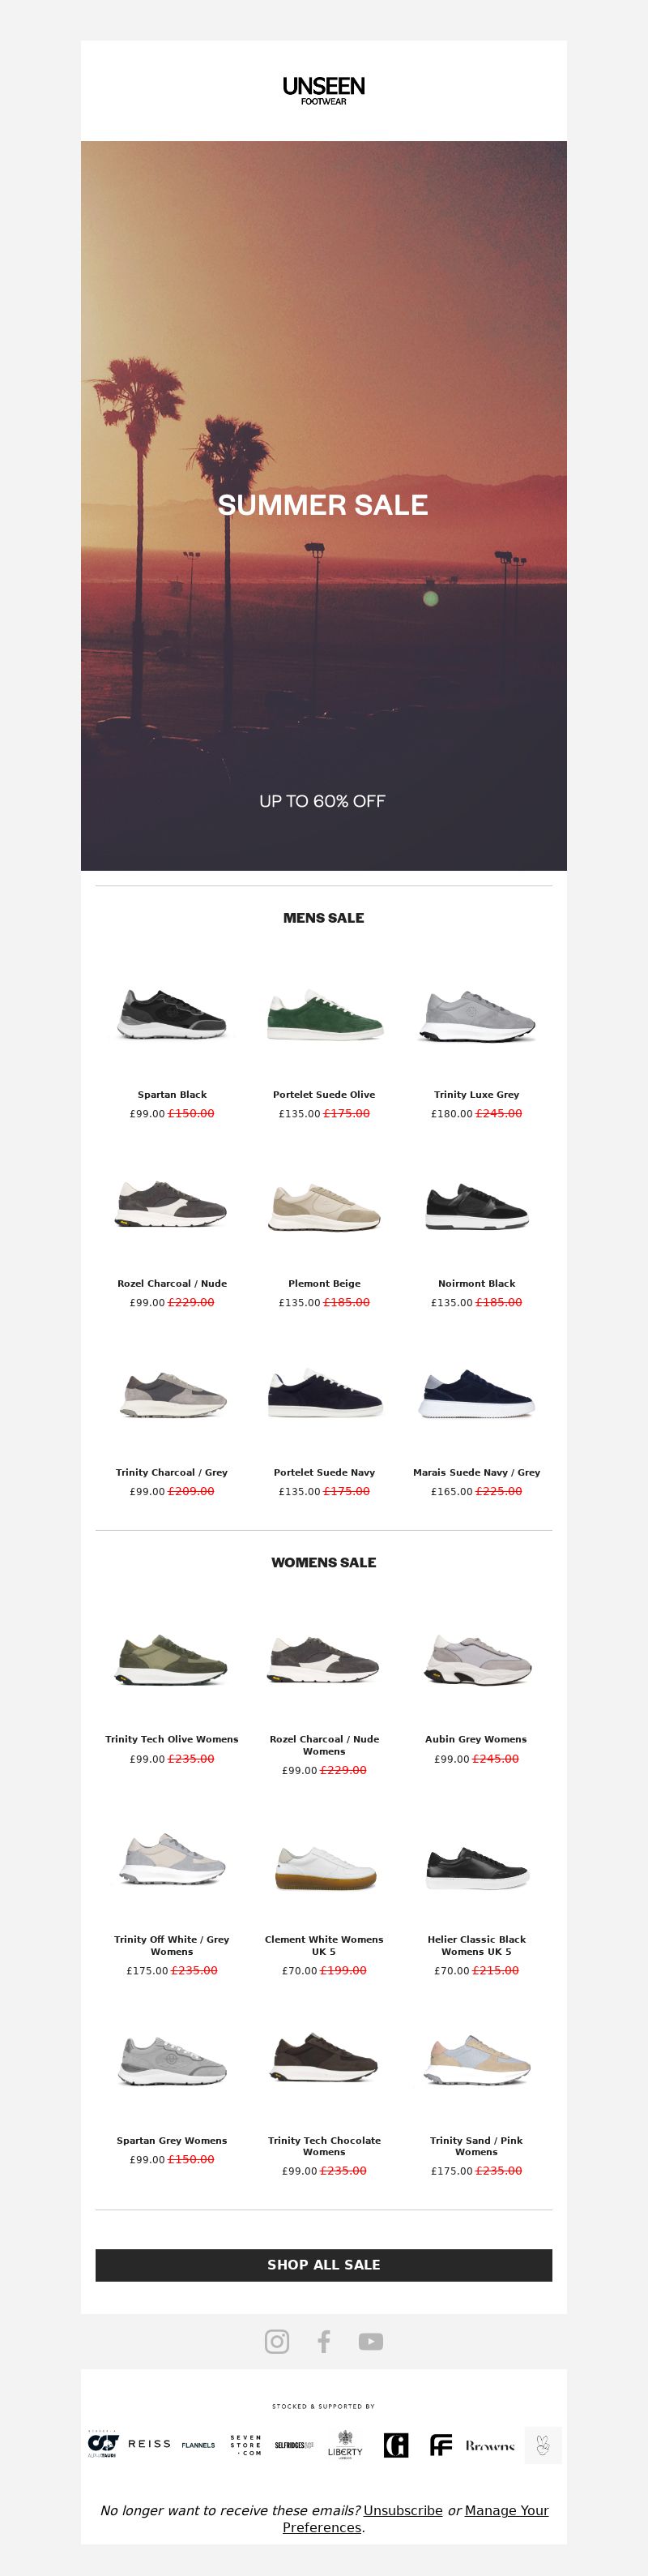Click the Unsubscribe link
This screenshot has height=2576, width=648.
click(x=403, y=2510)
